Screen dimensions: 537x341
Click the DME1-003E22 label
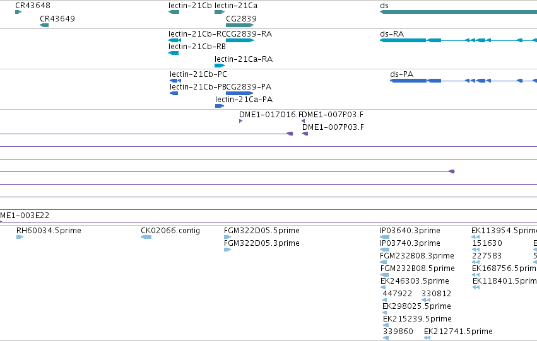pyautogui.click(x=25, y=216)
